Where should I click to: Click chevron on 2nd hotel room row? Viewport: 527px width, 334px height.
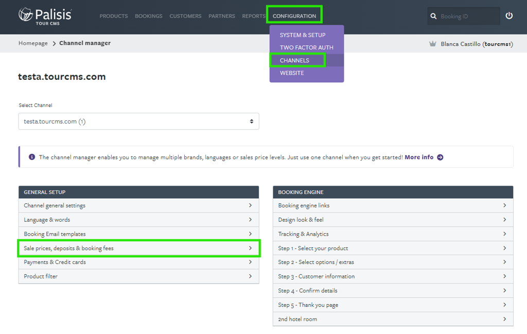(505, 319)
